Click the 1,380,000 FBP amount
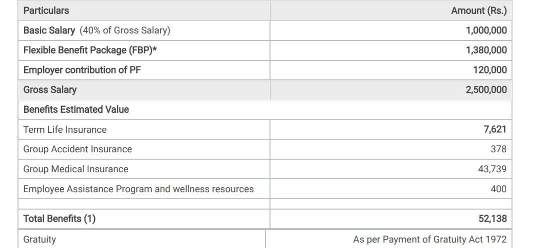 point(485,50)
